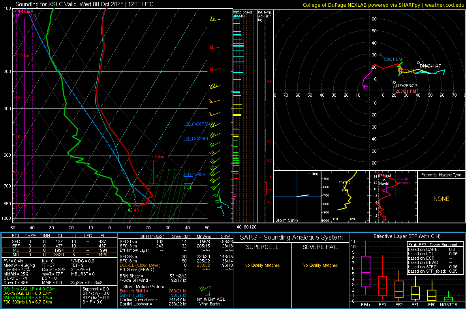The height and width of the screenshot is (309, 466).
Task: Click the "DCAPE = 74" value
Action: [15, 278]
